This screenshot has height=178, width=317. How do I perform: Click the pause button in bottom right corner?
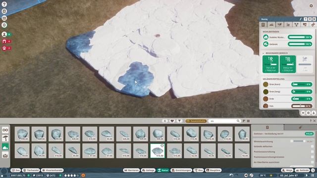point(313,176)
